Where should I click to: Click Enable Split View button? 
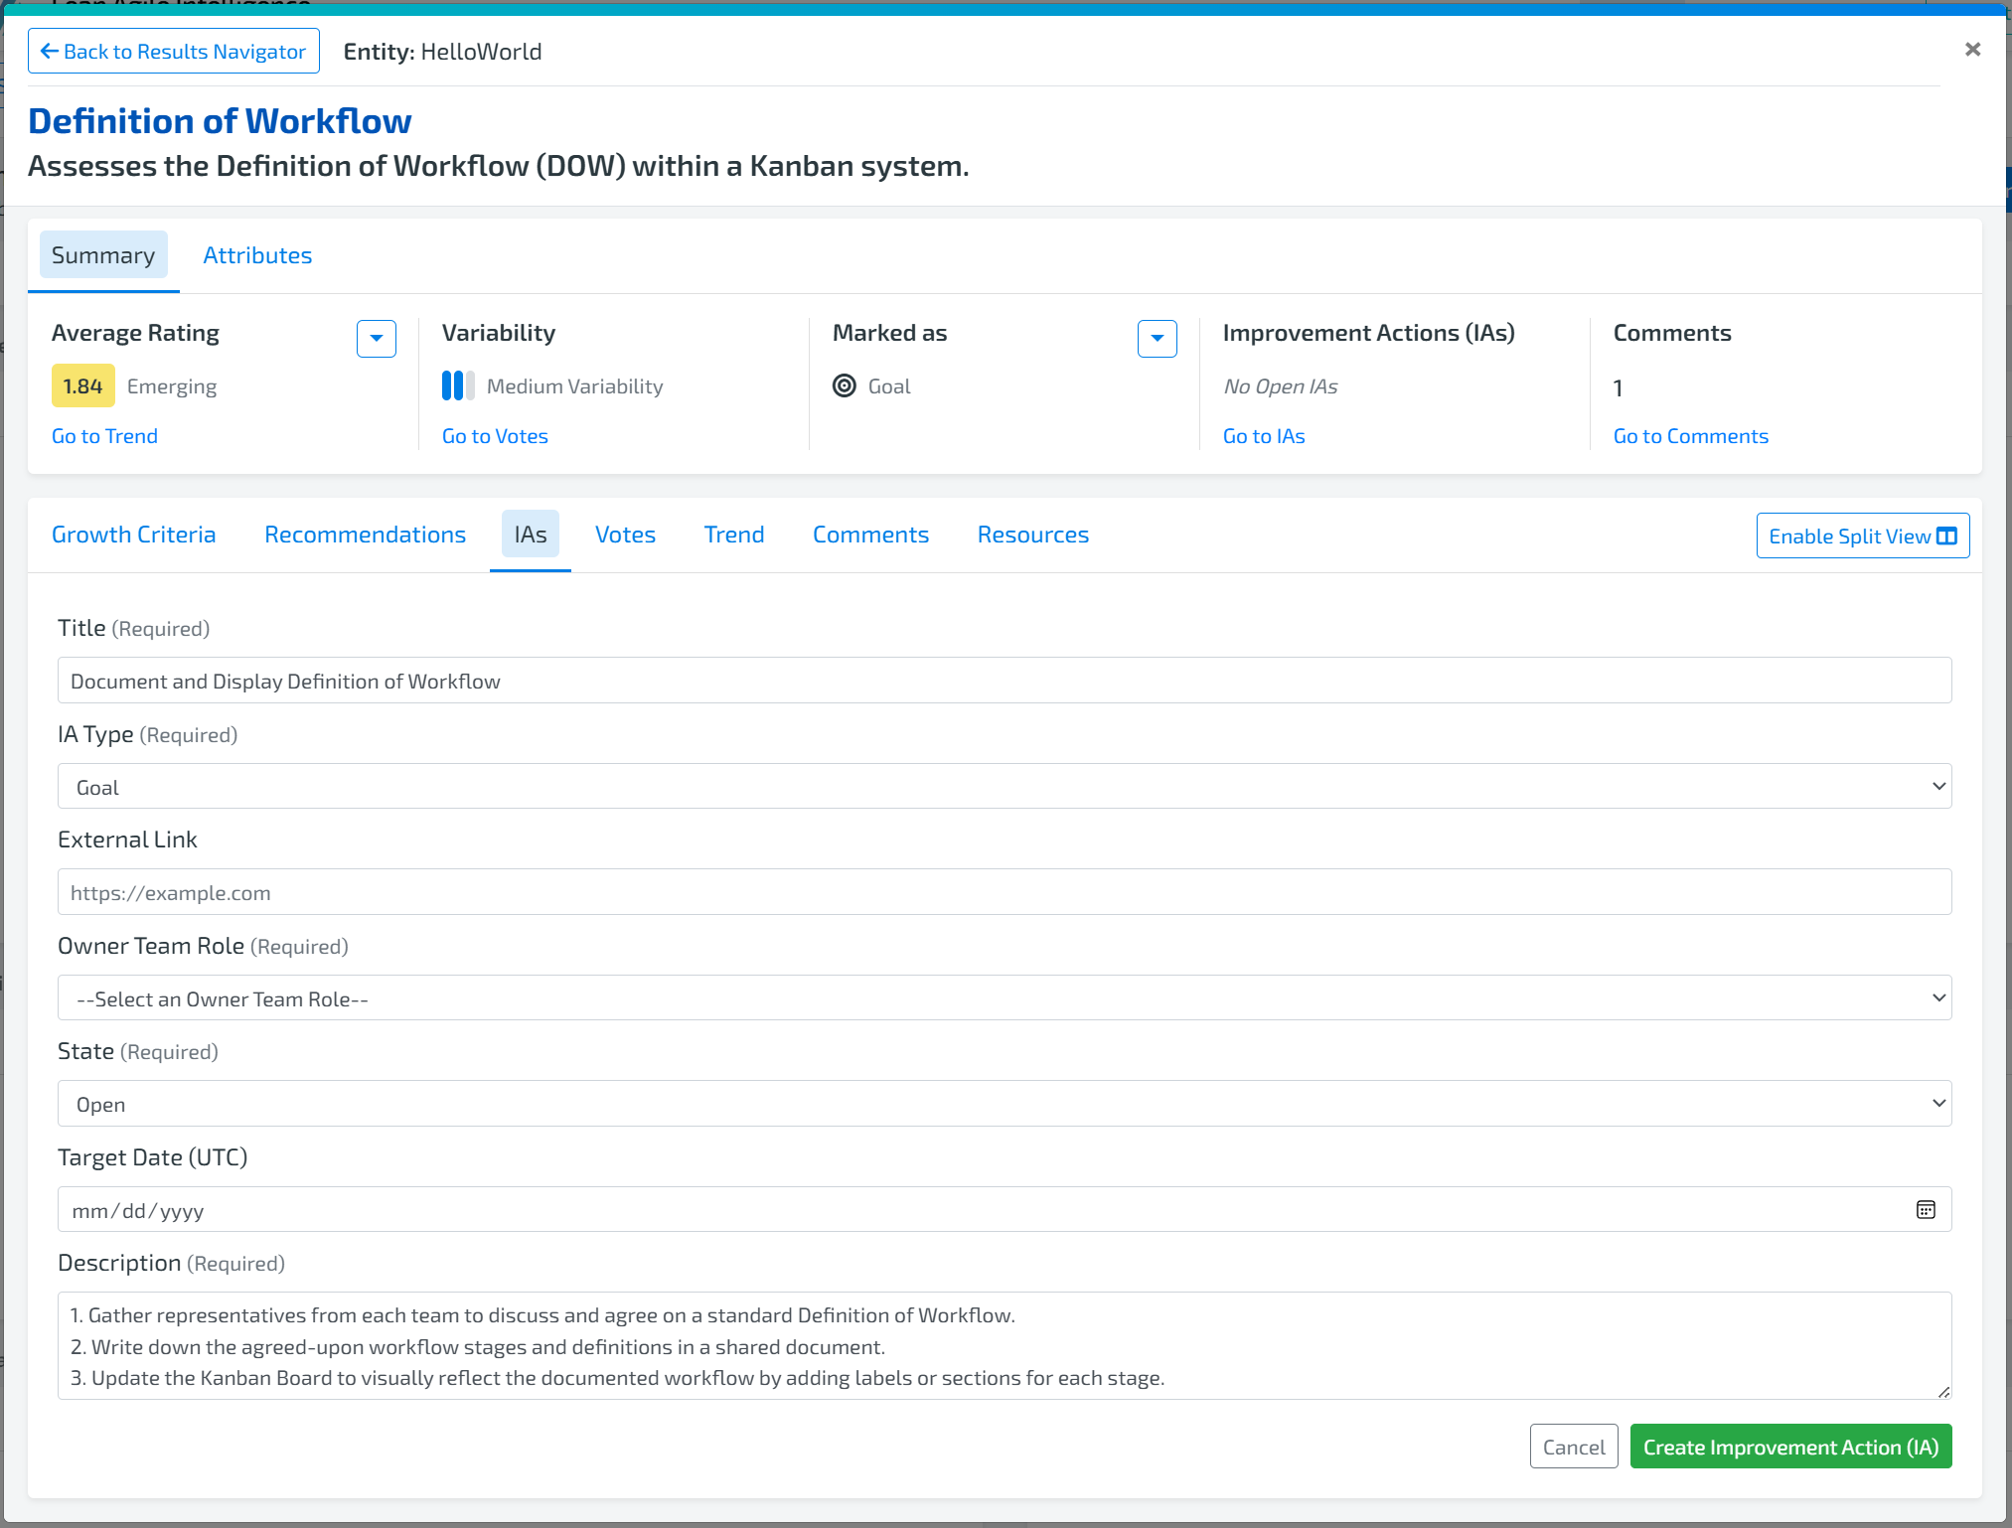(x=1862, y=535)
